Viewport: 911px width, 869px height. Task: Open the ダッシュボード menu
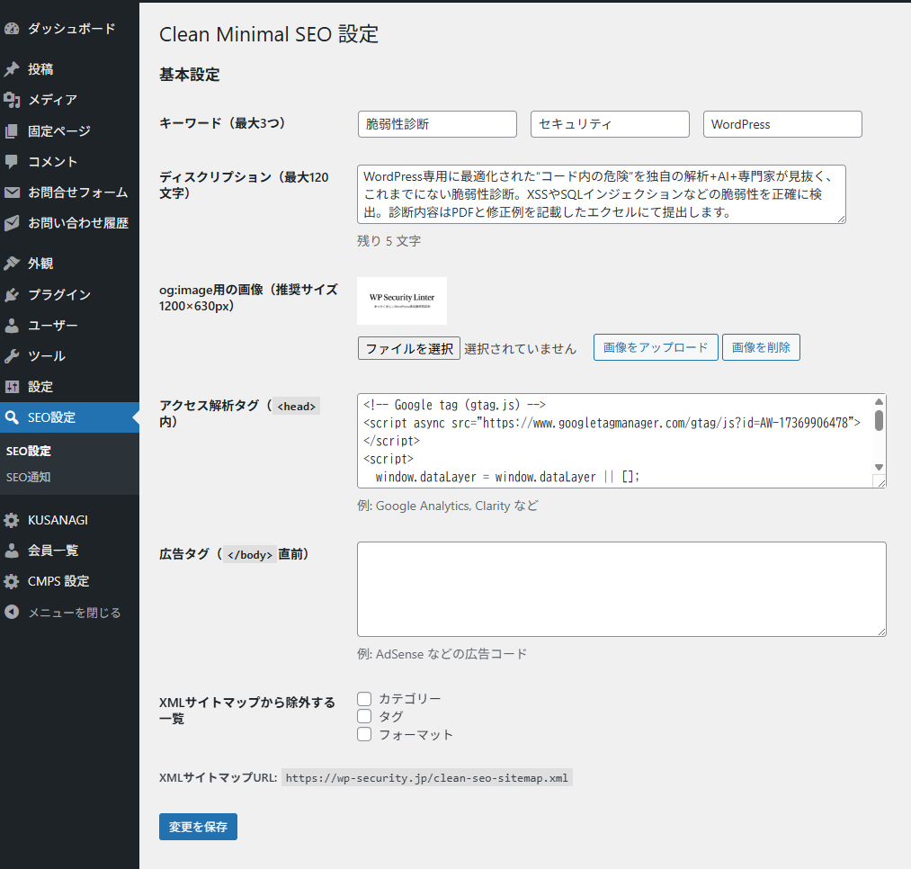tap(71, 29)
